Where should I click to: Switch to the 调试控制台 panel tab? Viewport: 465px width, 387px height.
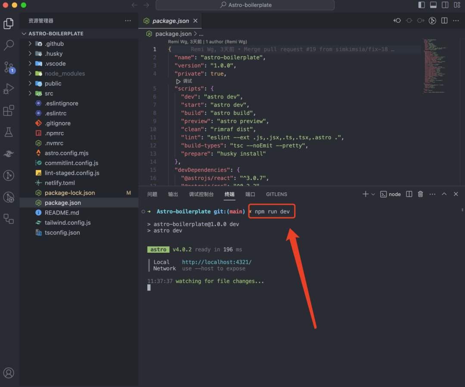201,194
